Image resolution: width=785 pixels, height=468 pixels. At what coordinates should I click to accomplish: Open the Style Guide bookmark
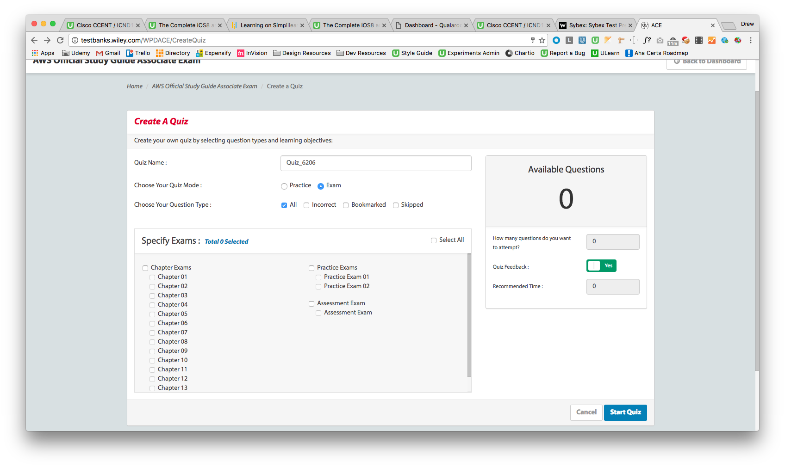click(x=412, y=53)
